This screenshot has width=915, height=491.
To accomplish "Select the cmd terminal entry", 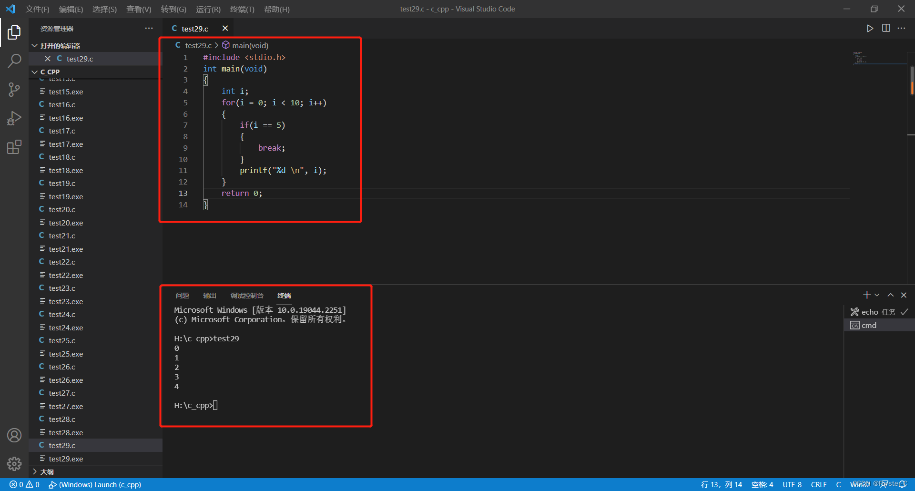I will pyautogui.click(x=879, y=325).
